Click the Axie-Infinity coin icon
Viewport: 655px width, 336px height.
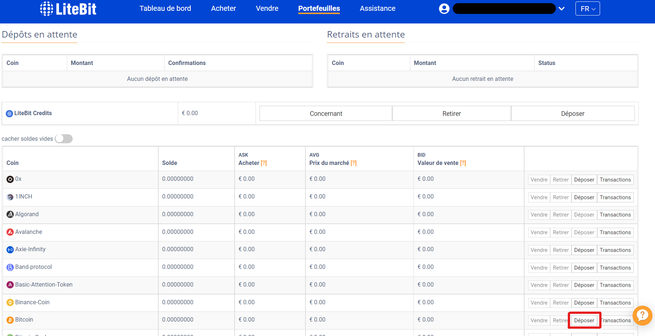[10, 249]
